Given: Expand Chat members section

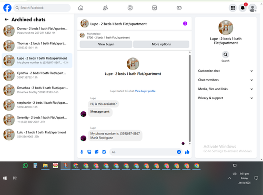Looking at the screenshot, I should (x=226, y=80).
